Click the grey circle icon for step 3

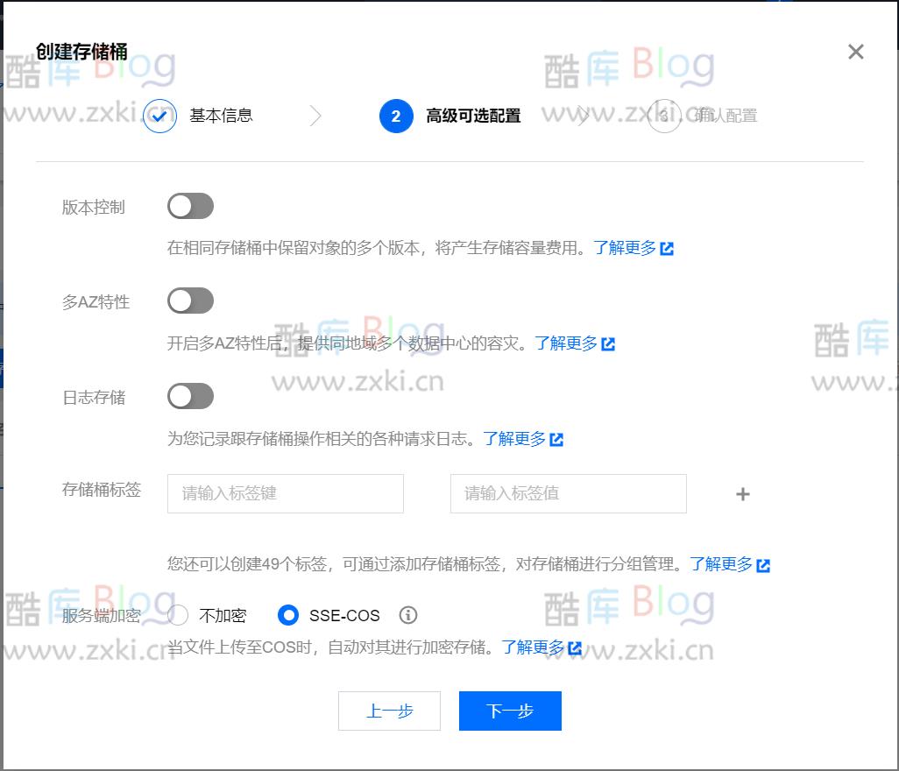point(664,116)
